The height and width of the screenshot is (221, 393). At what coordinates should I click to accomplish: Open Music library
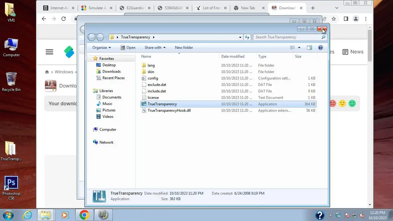coord(104,104)
